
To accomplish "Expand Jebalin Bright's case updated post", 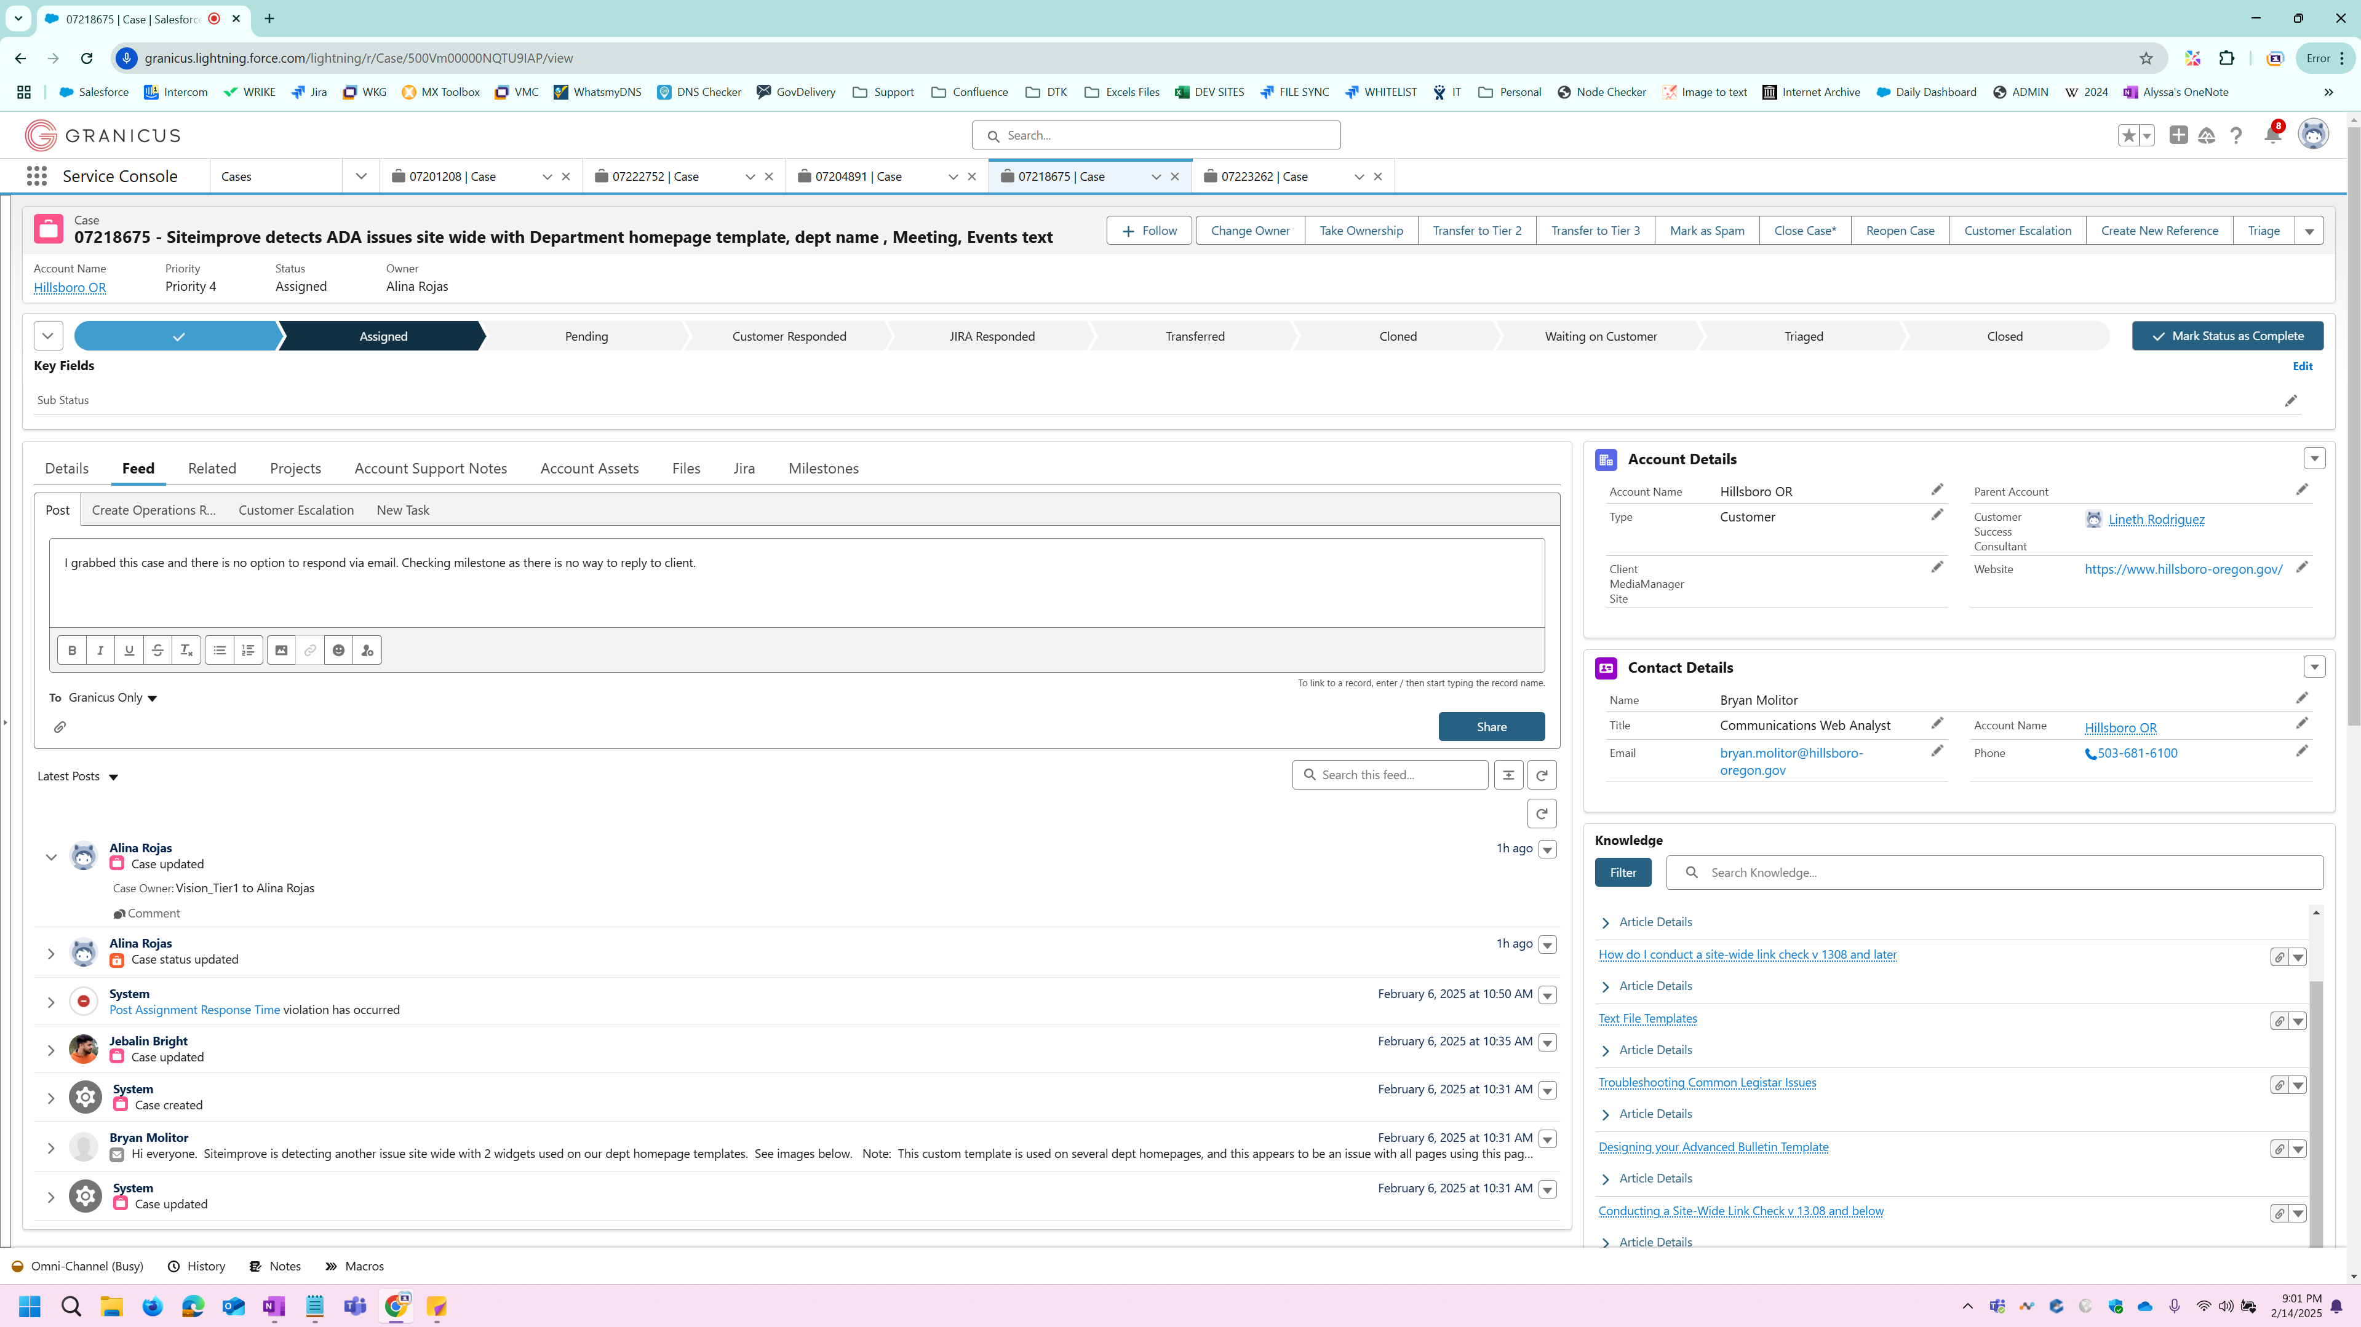I will point(51,1050).
